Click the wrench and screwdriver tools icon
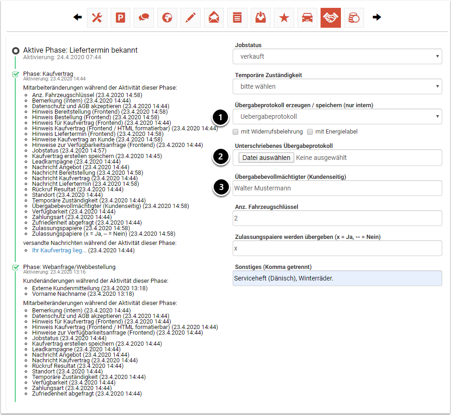Screen dimensions: 451x415 pos(97,18)
